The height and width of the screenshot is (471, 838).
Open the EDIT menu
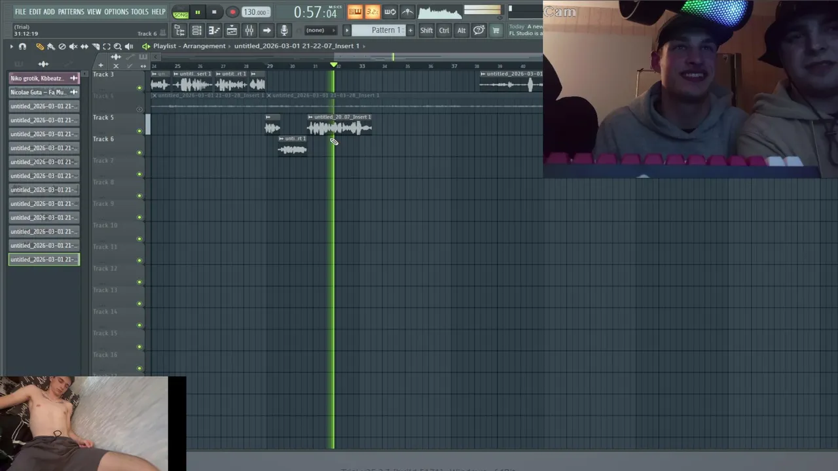click(x=35, y=12)
